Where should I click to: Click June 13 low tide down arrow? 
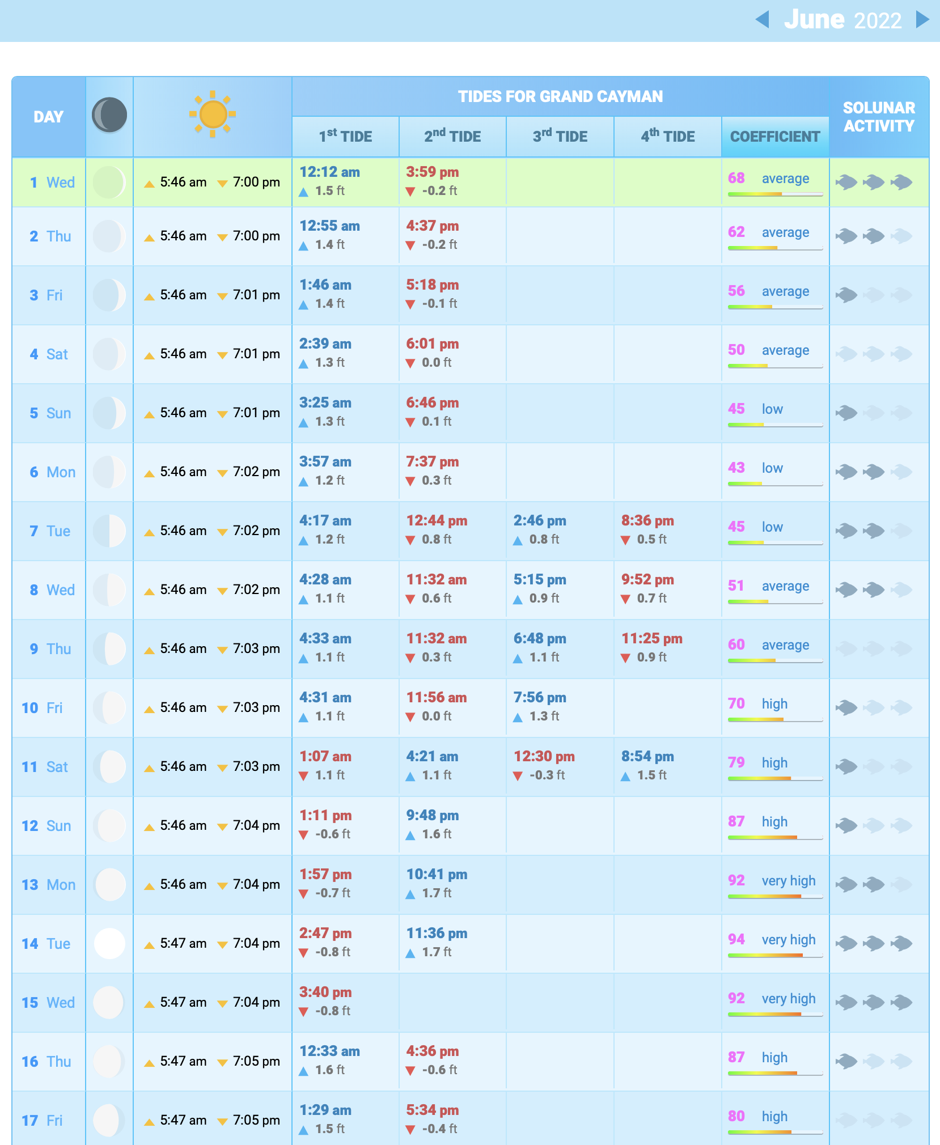click(x=303, y=894)
